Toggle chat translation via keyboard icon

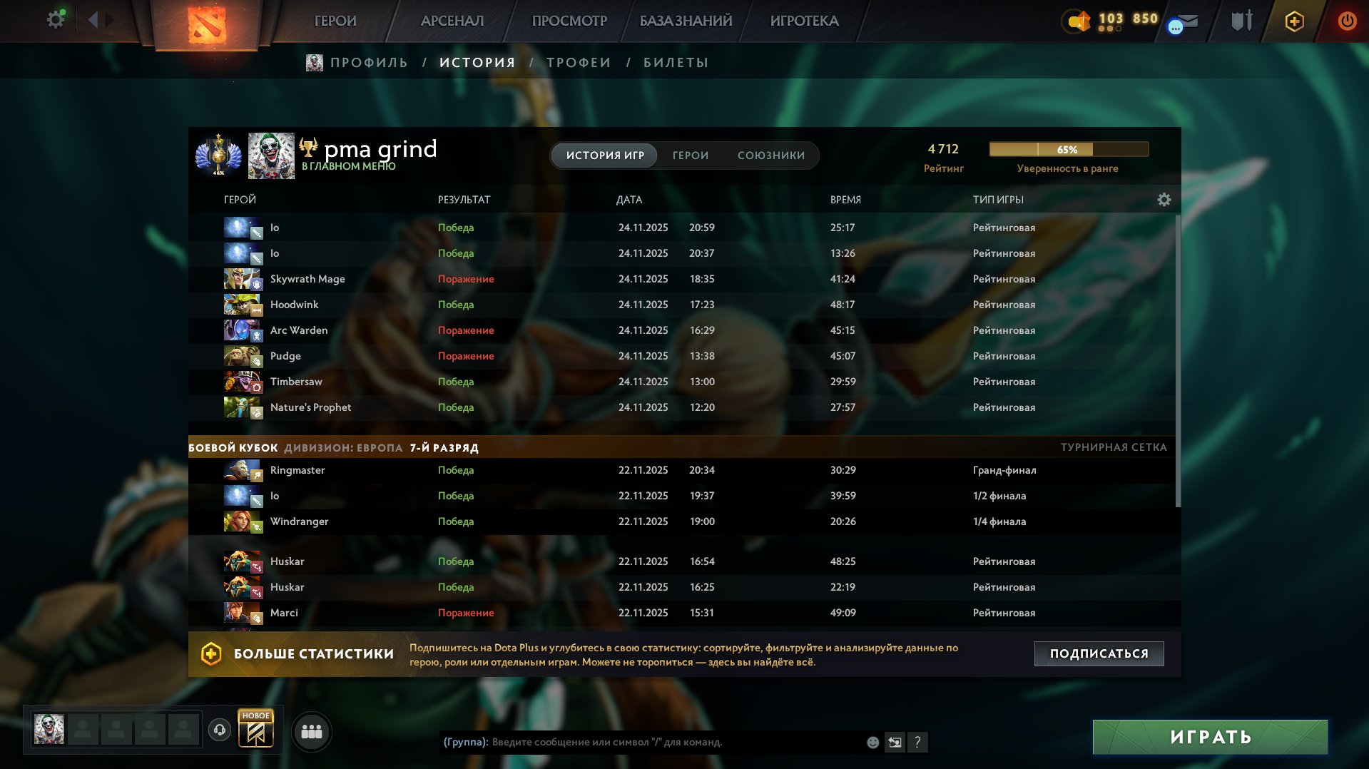point(895,742)
